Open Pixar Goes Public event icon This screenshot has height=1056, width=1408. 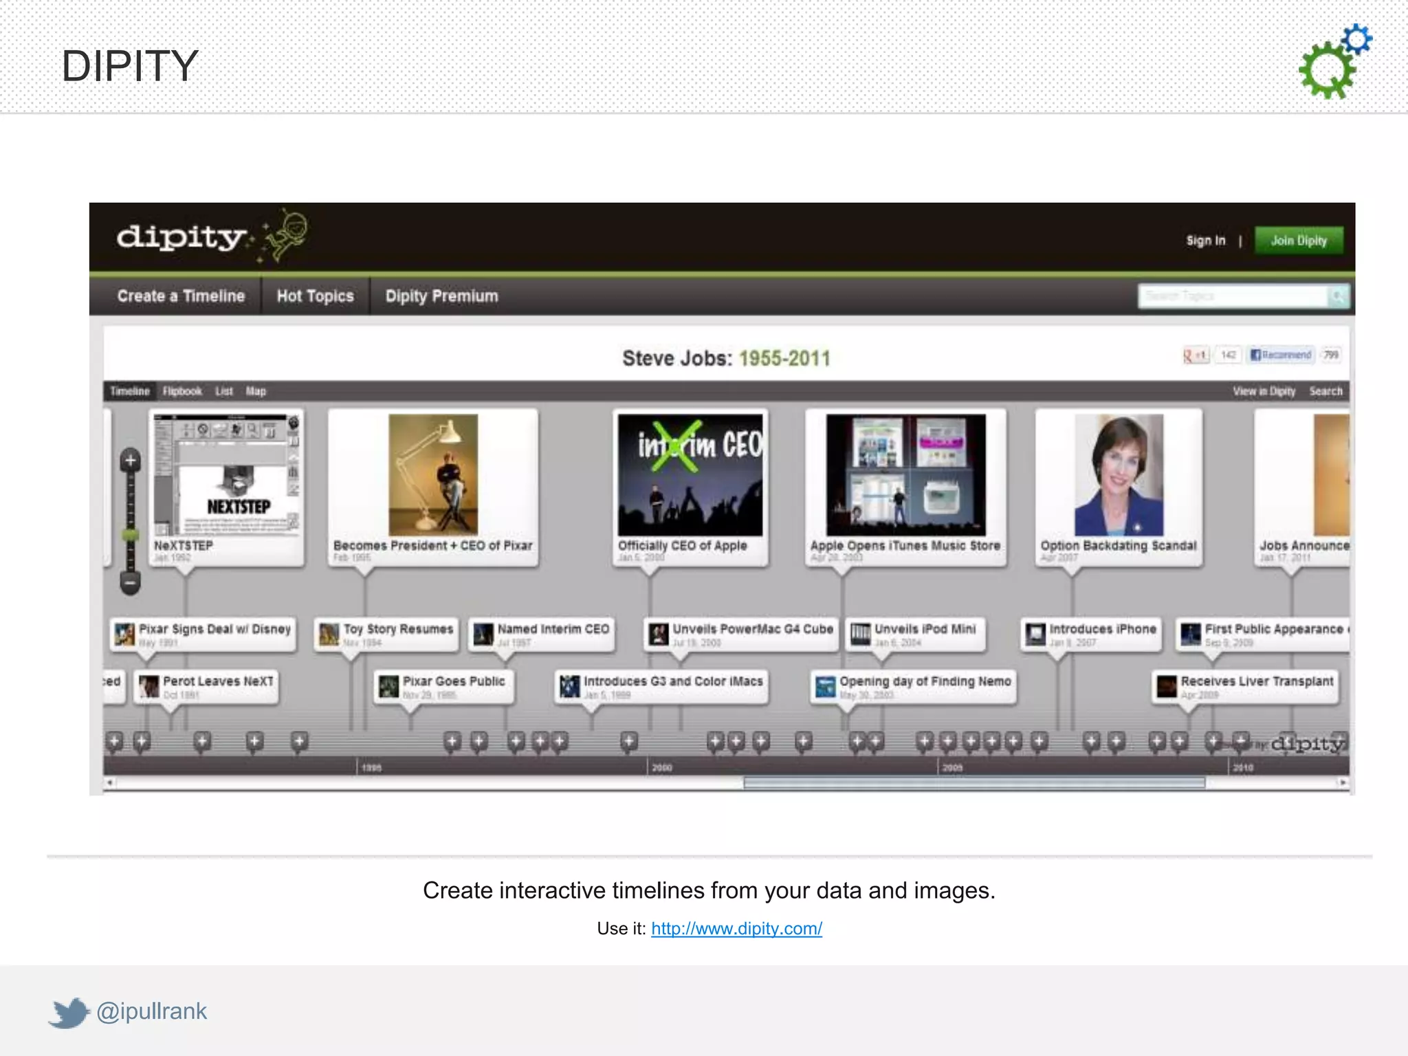389,686
